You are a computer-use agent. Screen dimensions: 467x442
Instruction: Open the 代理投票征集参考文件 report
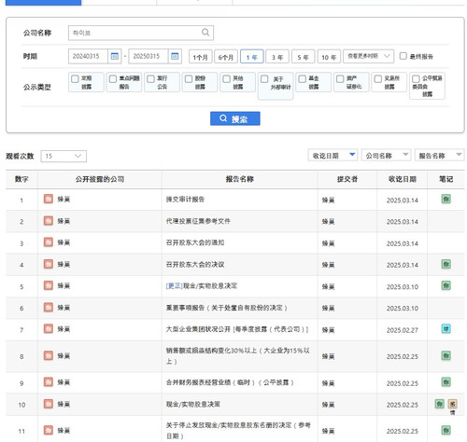tap(198, 221)
